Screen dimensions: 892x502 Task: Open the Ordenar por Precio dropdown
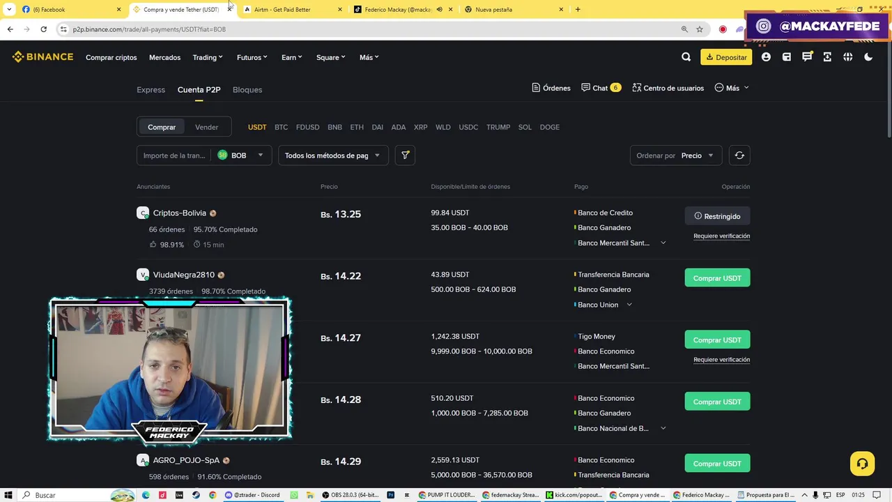pyautogui.click(x=676, y=155)
